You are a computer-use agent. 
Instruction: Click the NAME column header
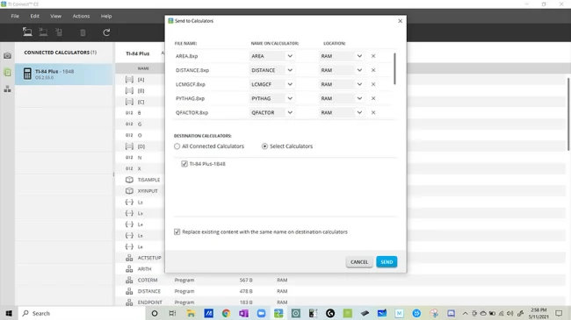tap(143, 68)
